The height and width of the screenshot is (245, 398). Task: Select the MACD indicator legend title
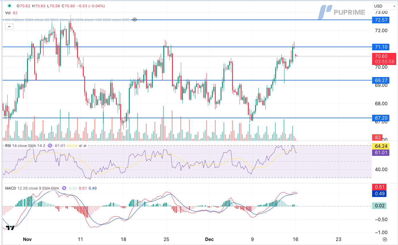pyautogui.click(x=11, y=188)
